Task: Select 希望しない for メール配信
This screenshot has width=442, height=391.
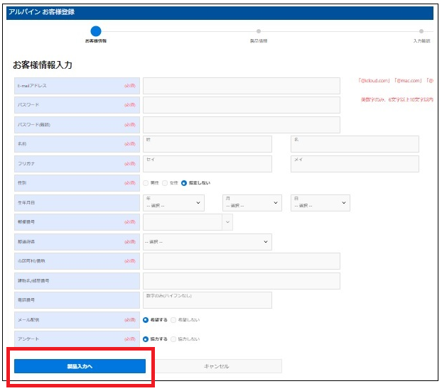Action: tap(173, 320)
